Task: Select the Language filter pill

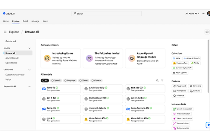Action: coord(70,81)
